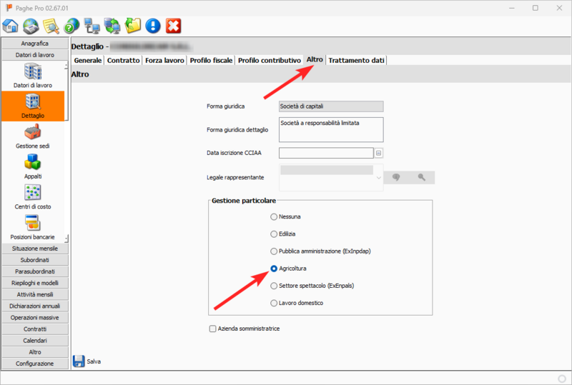This screenshot has width=572, height=385.
Task: Switch to the Profilo fiscale tab
Action: (211, 61)
